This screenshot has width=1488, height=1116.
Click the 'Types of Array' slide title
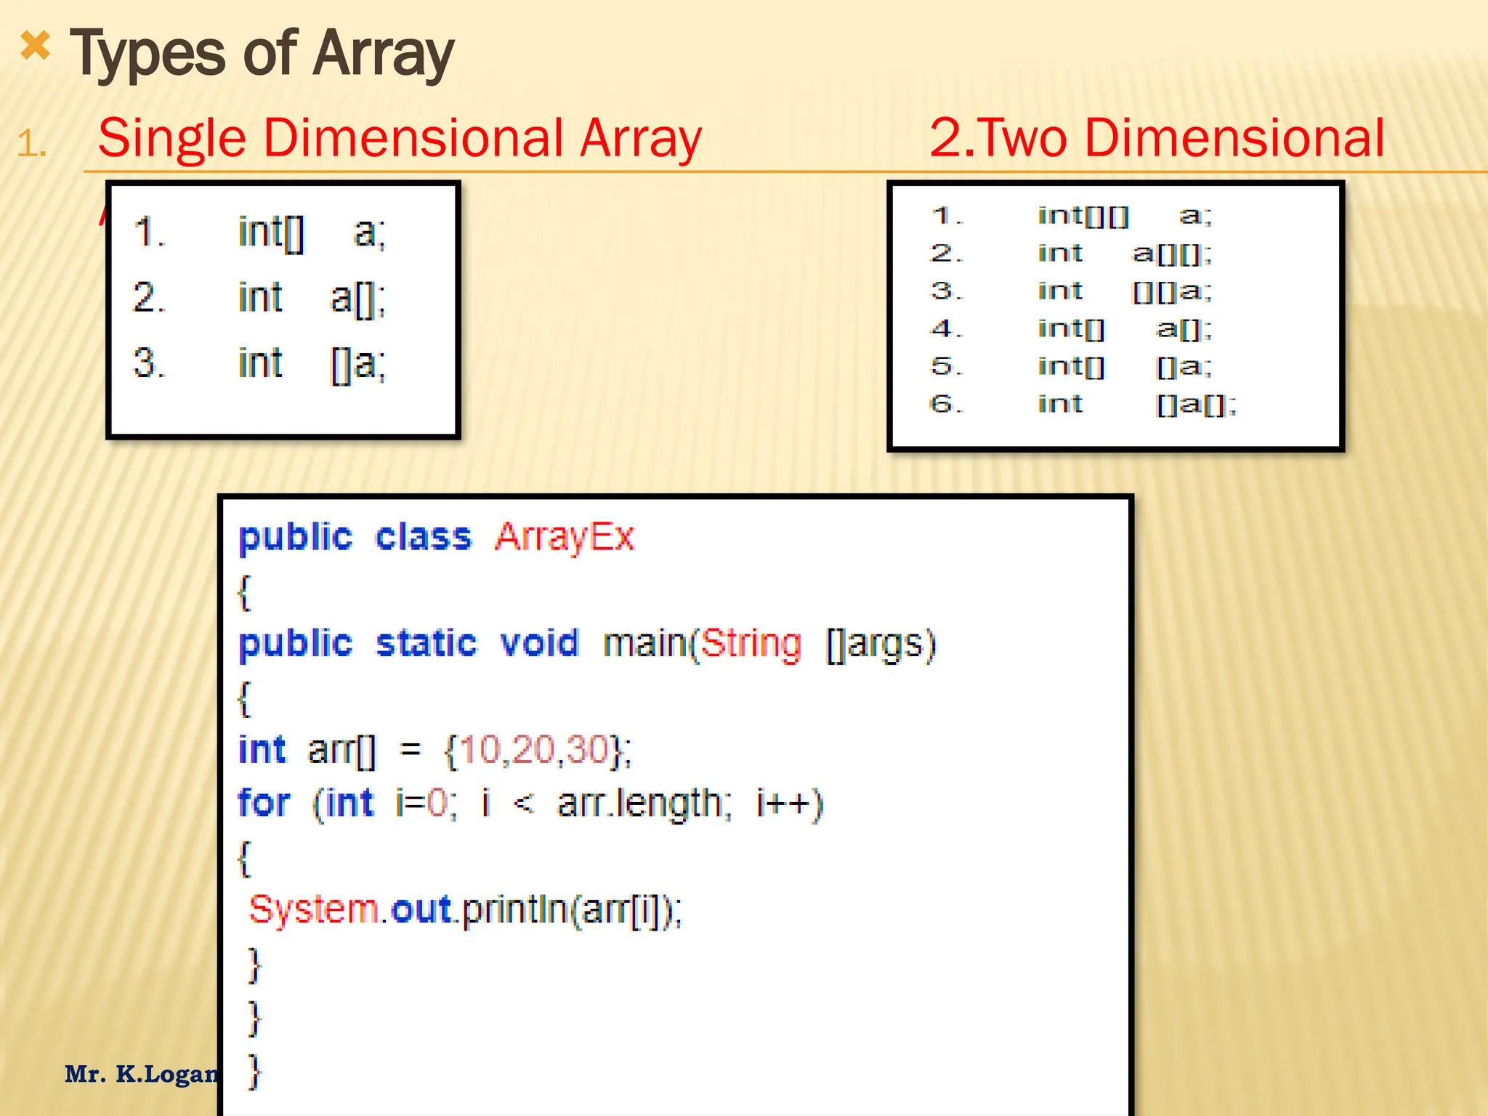pyautogui.click(x=262, y=54)
